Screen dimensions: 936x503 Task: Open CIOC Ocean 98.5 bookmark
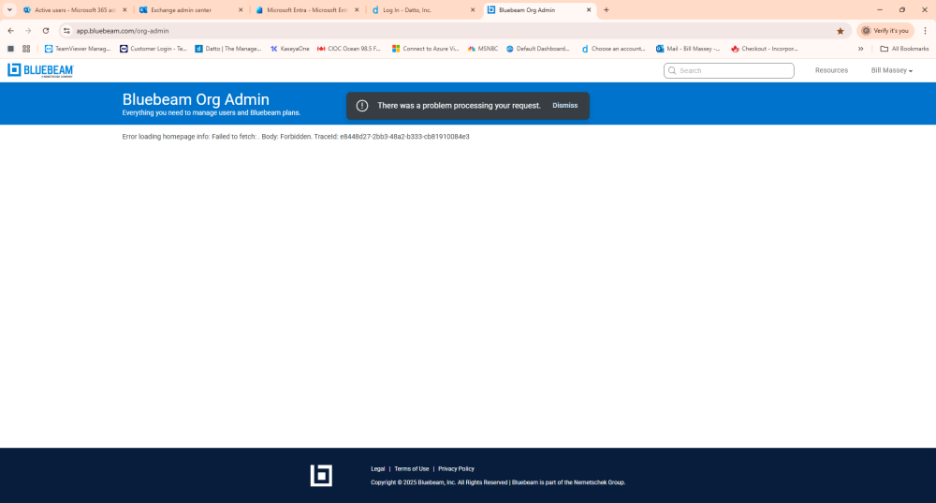click(x=348, y=49)
